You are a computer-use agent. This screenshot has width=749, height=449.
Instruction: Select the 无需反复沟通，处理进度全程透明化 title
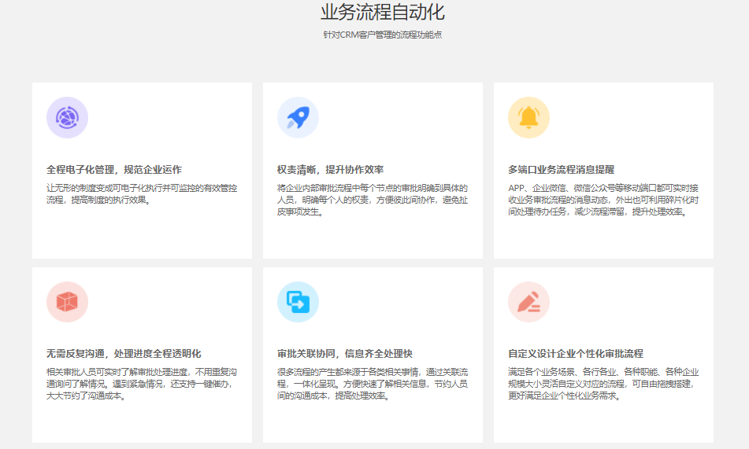124,354
